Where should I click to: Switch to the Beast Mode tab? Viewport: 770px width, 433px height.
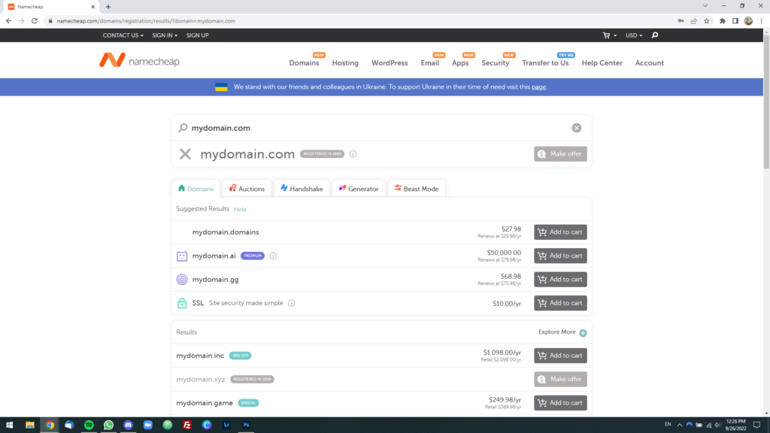tap(417, 189)
